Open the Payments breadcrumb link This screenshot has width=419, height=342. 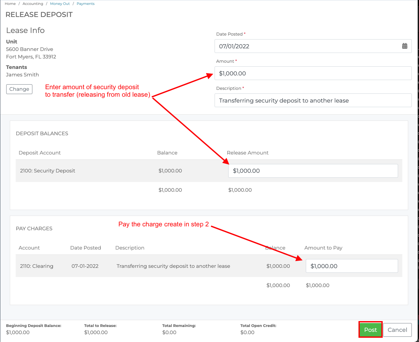85,4
